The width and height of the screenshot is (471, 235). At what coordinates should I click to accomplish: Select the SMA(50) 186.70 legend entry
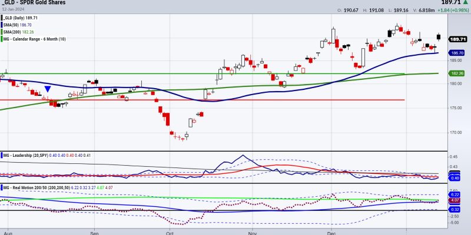pyautogui.click(x=18, y=25)
